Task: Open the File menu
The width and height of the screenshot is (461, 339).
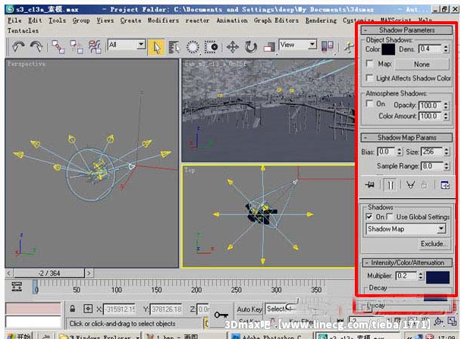Action: pyautogui.click(x=14, y=20)
